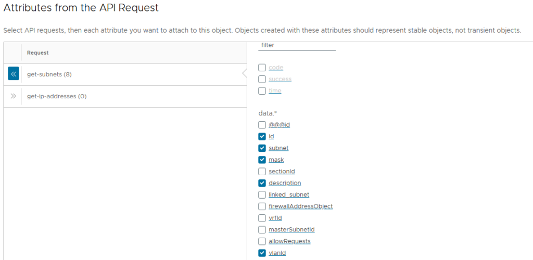The image size is (533, 260).
Task: Uncheck the vlanId attribute checkbox
Action: (x=262, y=253)
